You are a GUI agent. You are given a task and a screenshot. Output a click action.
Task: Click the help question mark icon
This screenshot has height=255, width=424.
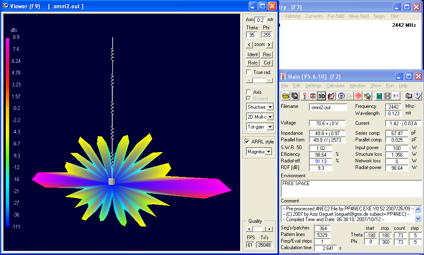pyautogui.click(x=417, y=96)
